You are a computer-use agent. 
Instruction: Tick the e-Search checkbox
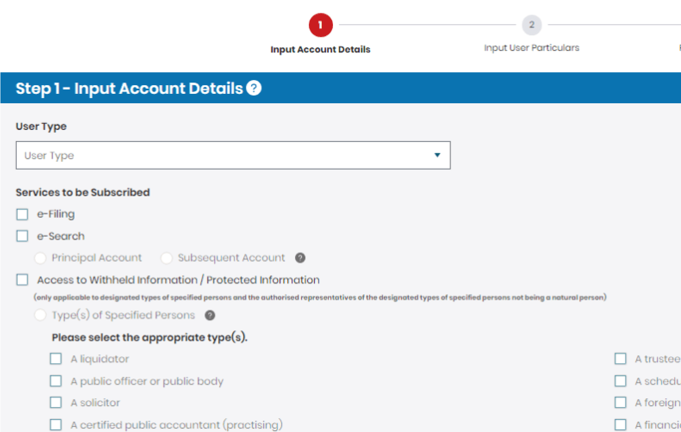[x=22, y=236]
